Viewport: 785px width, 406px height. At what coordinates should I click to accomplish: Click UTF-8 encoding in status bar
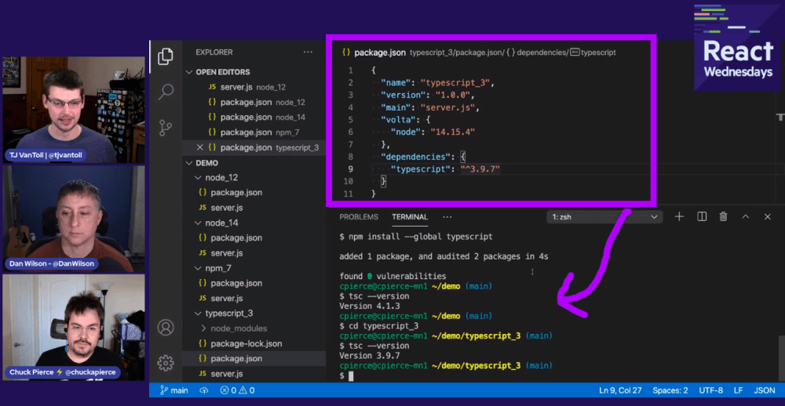711,390
